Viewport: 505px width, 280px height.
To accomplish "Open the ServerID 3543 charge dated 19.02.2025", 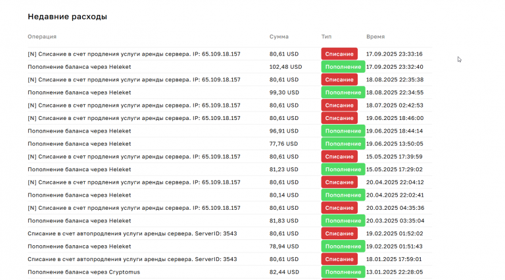I will pyautogui.click(x=229, y=233).
